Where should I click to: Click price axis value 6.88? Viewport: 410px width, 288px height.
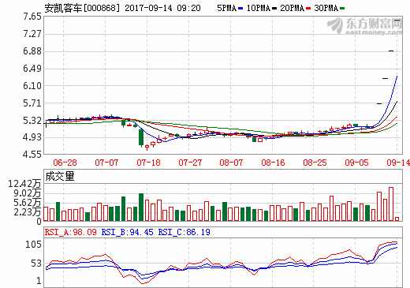click(32, 51)
